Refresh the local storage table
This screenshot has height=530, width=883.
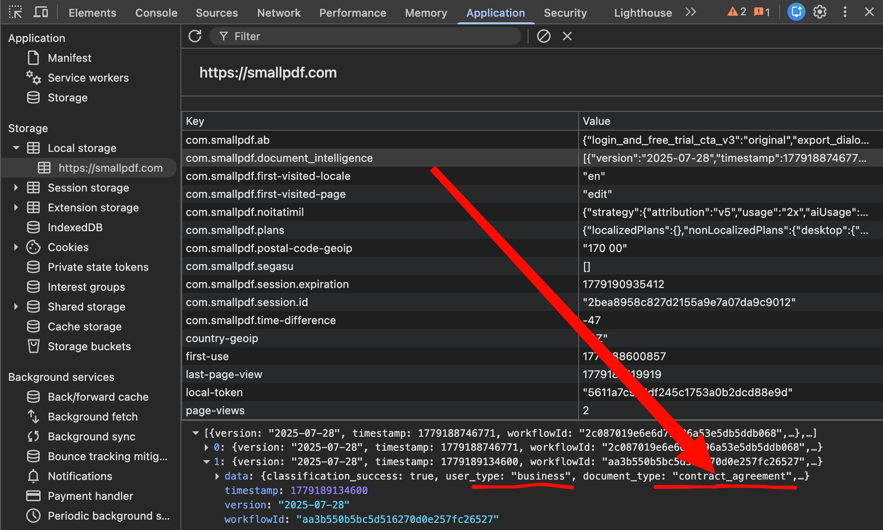pyautogui.click(x=195, y=36)
